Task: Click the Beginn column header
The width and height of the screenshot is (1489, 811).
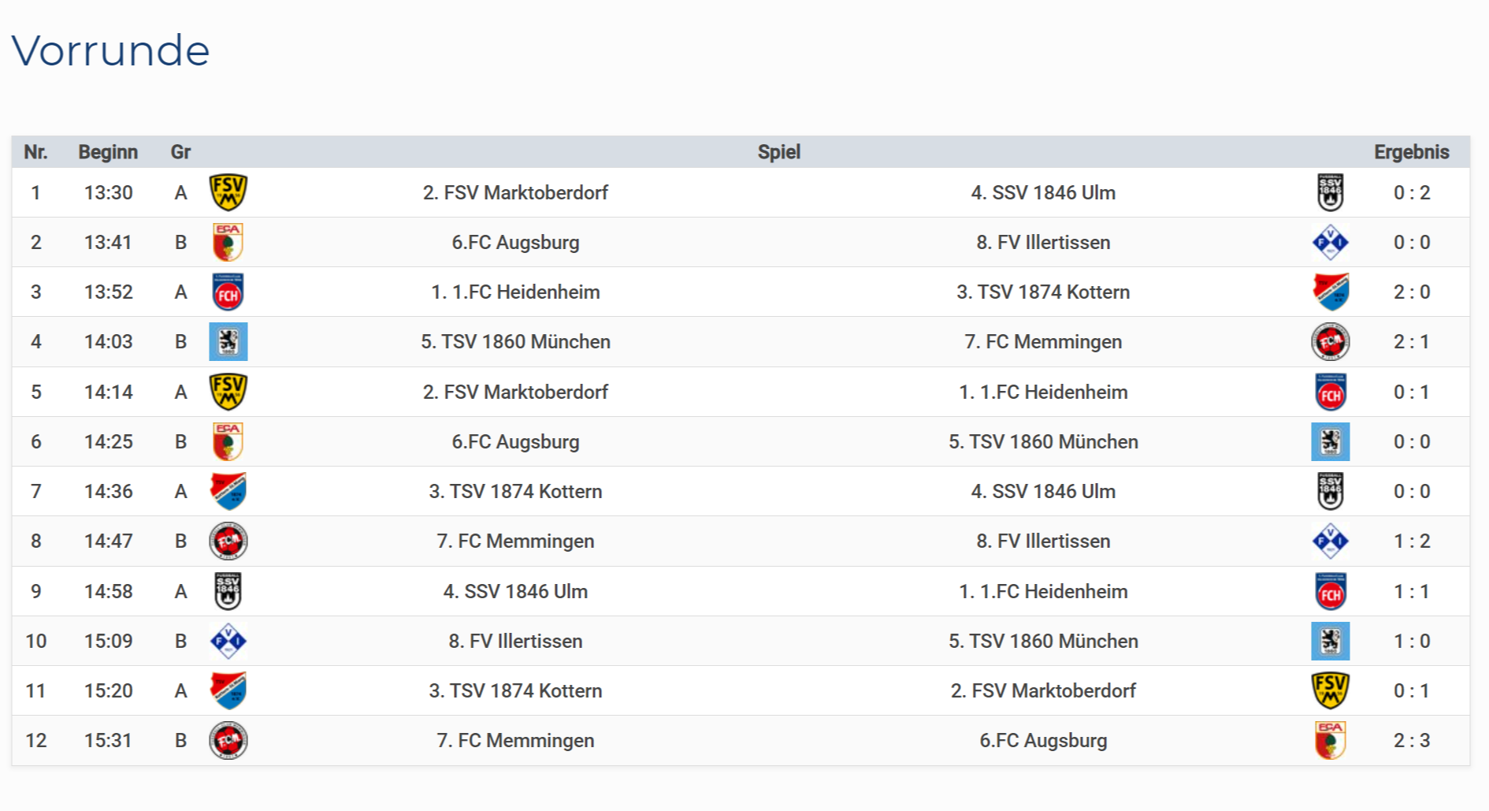Action: tap(108, 152)
